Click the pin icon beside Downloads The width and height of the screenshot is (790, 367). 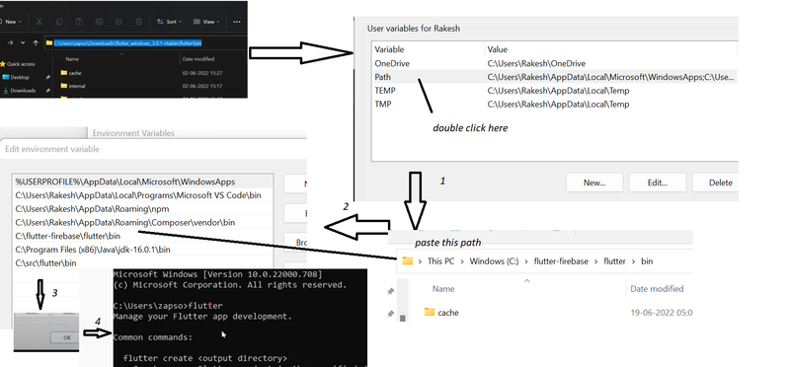point(47,91)
